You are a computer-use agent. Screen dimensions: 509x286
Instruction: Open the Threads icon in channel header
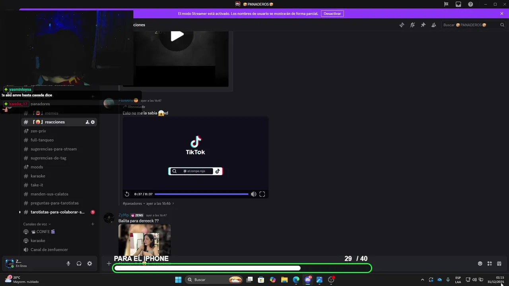(402, 25)
